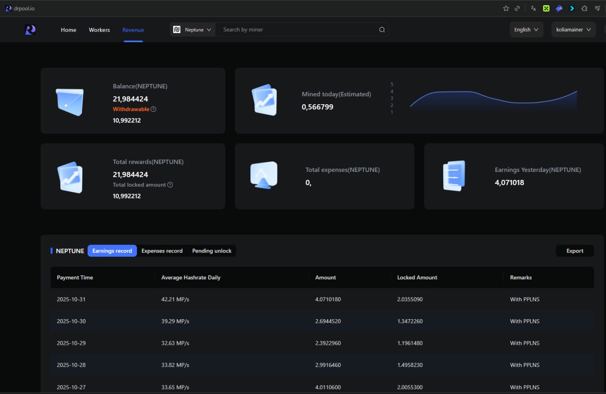Expand the koliamainer account menu

(x=573, y=29)
